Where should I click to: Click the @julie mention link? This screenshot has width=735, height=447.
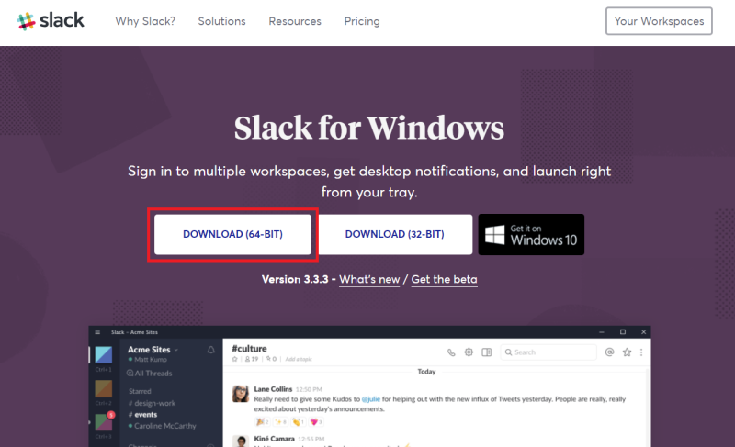tap(371, 399)
